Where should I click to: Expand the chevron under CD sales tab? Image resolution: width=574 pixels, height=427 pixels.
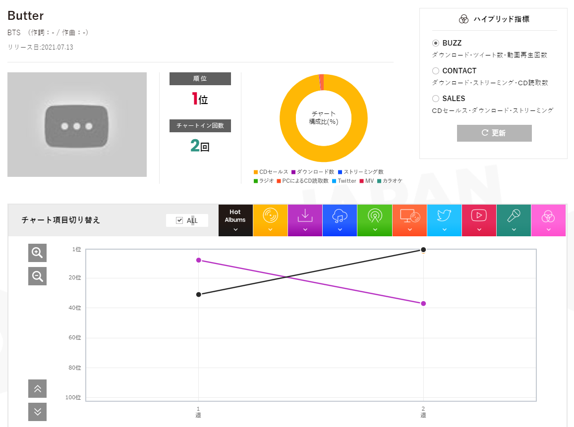(x=270, y=229)
